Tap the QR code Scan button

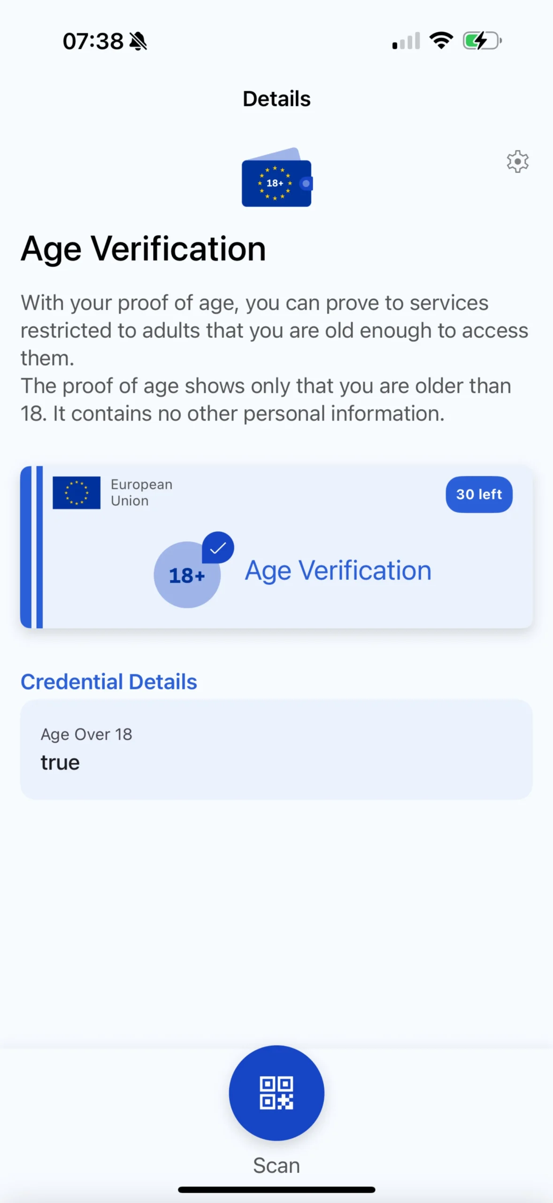tap(276, 1093)
